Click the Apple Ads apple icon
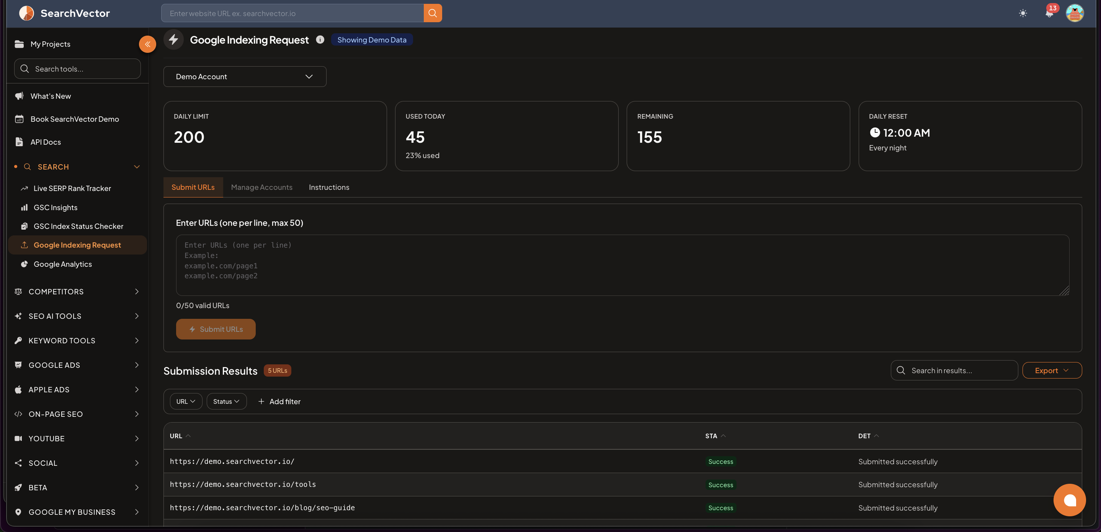The height and width of the screenshot is (532, 1101). coord(18,390)
